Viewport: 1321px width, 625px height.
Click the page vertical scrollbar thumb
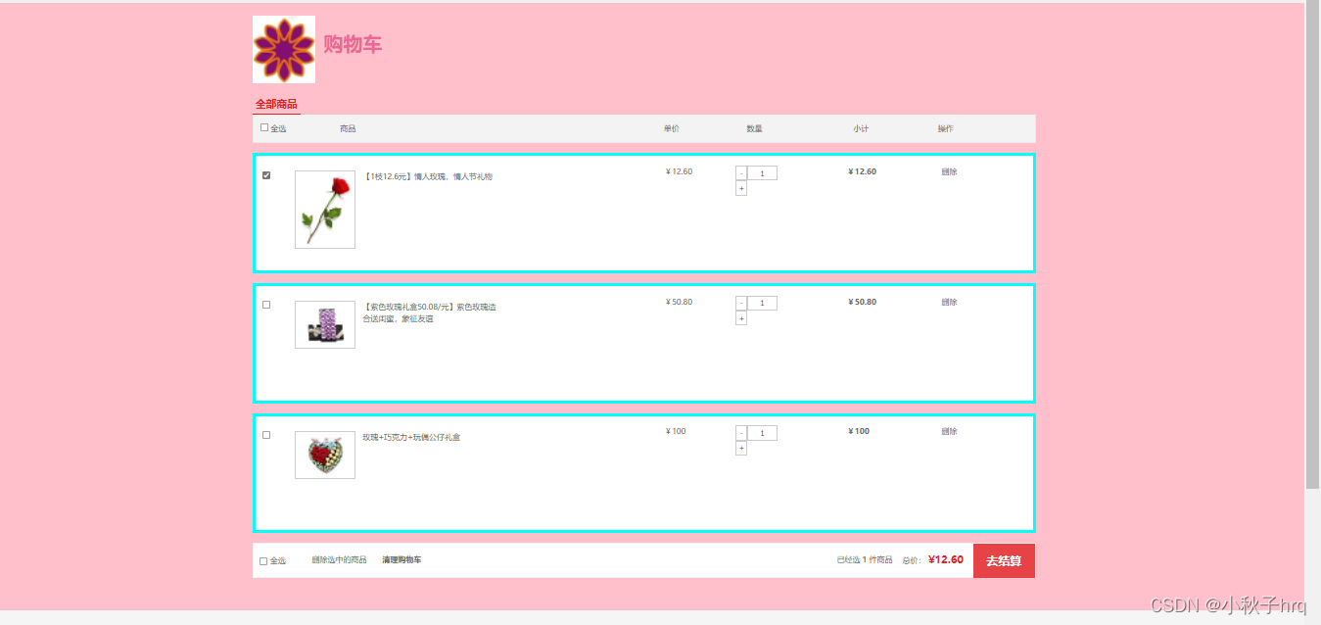tap(1312, 245)
